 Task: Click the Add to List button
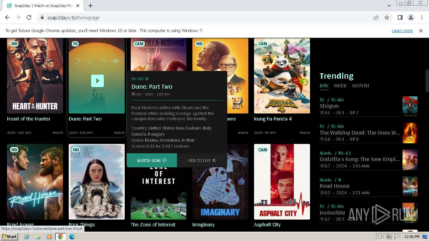coord(202,160)
